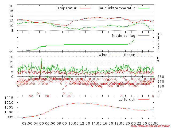Click the 16 temperature axis value
The height and width of the screenshot is (128, 171).
tap(11, 11)
